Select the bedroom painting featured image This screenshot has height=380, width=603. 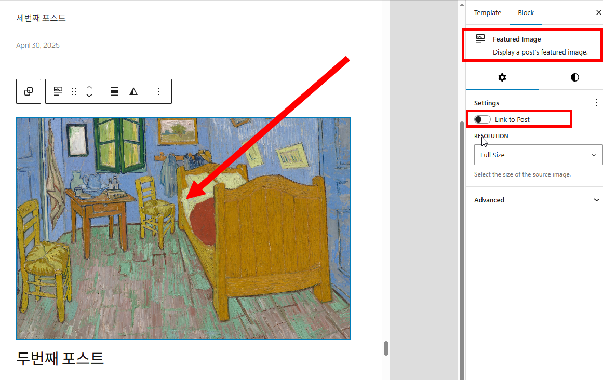[183, 228]
